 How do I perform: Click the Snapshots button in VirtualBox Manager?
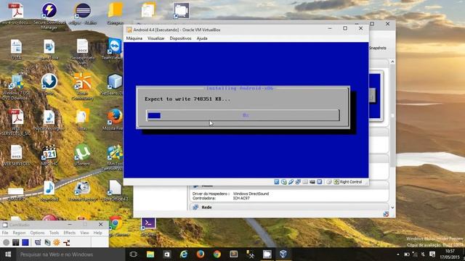click(378, 48)
